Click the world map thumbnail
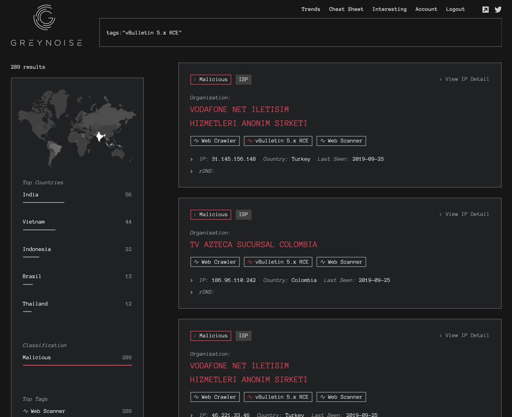Viewport: 512px width, 417px height. (x=77, y=127)
